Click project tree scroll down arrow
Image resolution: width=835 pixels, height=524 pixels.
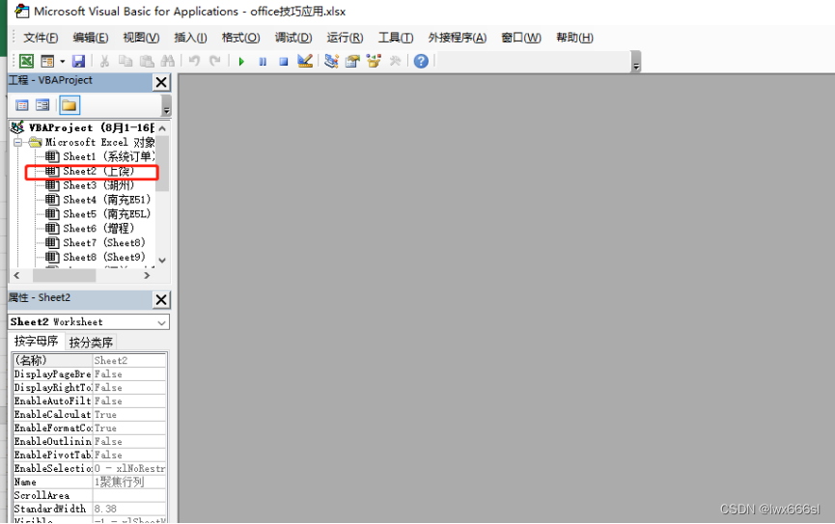tap(162, 261)
